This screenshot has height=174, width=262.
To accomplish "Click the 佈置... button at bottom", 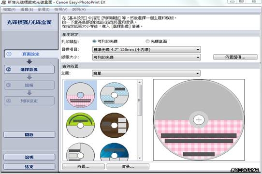I will coord(83,166).
